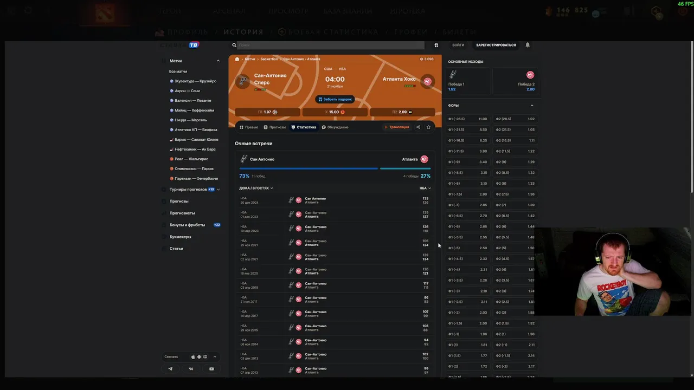
Task: Click the streamer webcam overlay
Action: coord(614,272)
